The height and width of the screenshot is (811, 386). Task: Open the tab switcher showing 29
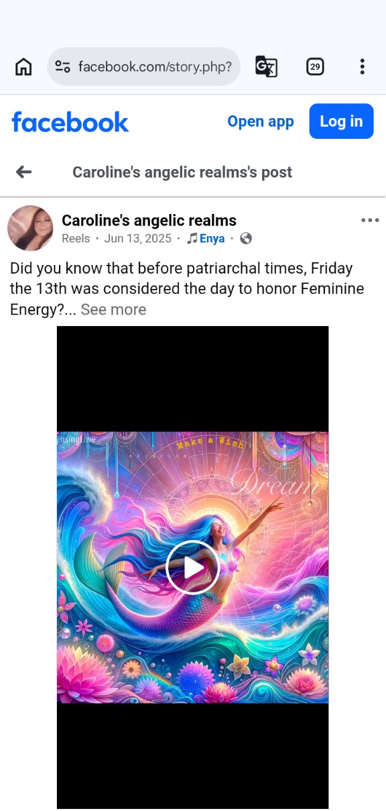click(x=315, y=66)
